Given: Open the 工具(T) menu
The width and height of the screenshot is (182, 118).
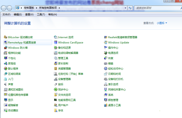Looking at the screenshot, I should (x=41, y=14).
